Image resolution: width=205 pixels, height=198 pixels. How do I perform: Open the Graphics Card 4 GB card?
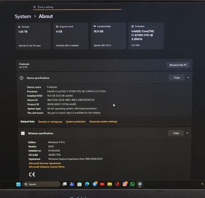click(71, 36)
